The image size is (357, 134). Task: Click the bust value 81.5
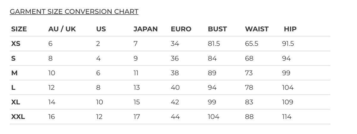[214, 44]
